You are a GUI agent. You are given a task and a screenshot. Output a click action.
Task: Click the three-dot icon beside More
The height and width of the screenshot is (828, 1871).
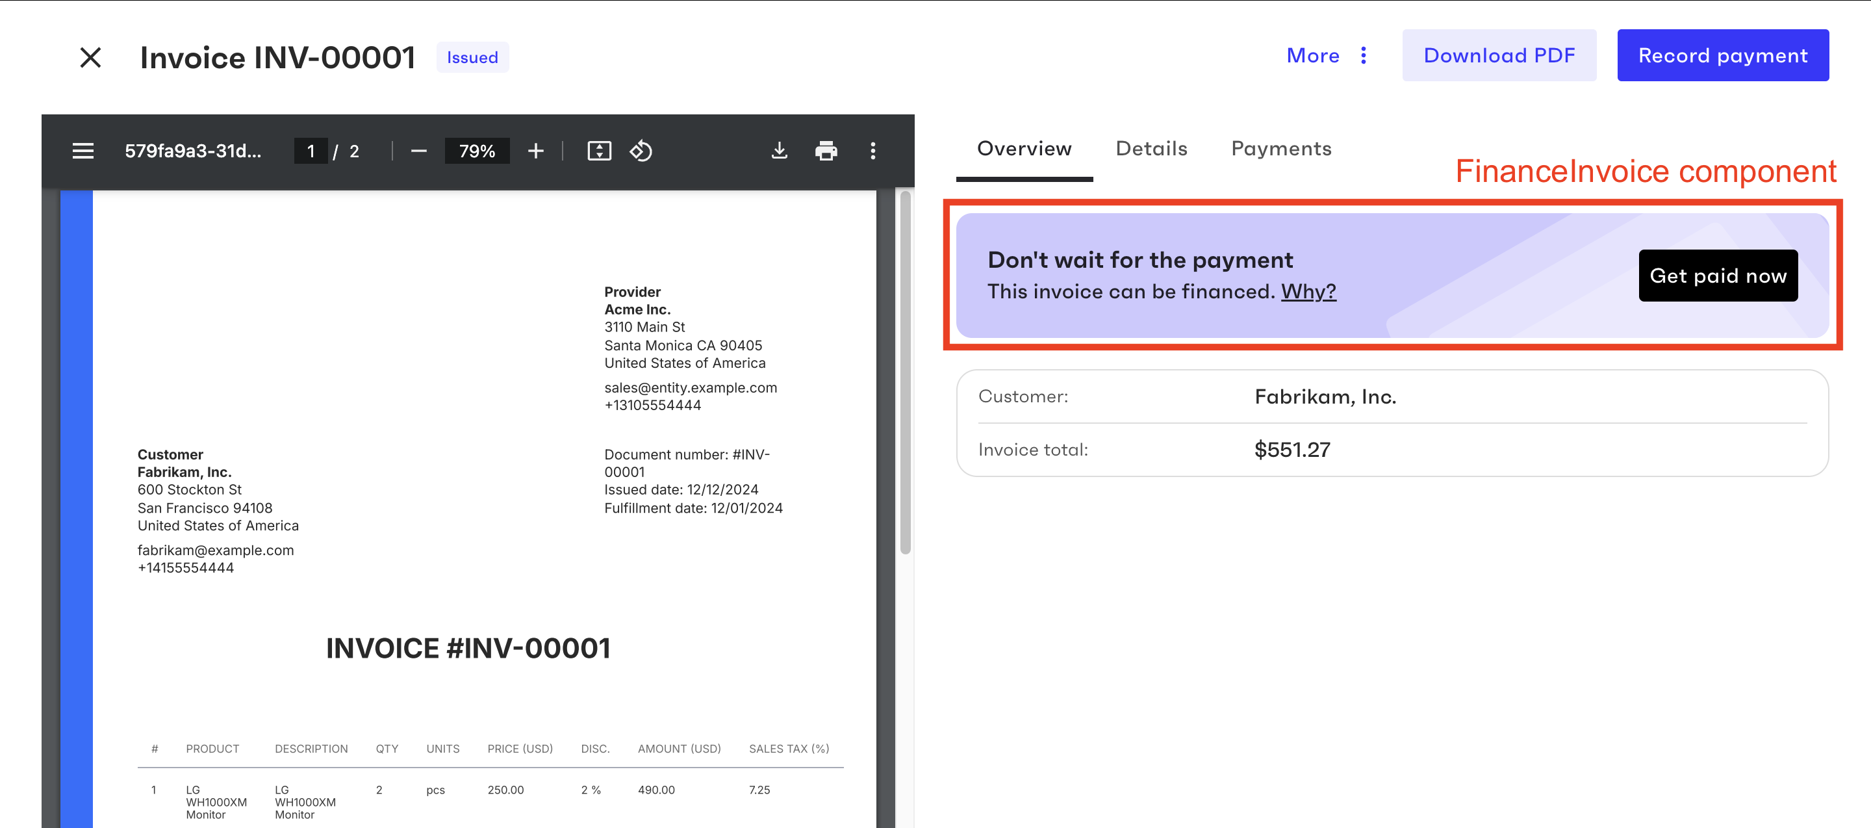pyautogui.click(x=1364, y=55)
